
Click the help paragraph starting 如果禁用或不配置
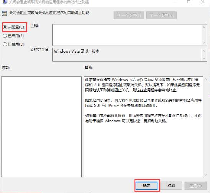coord(143,118)
